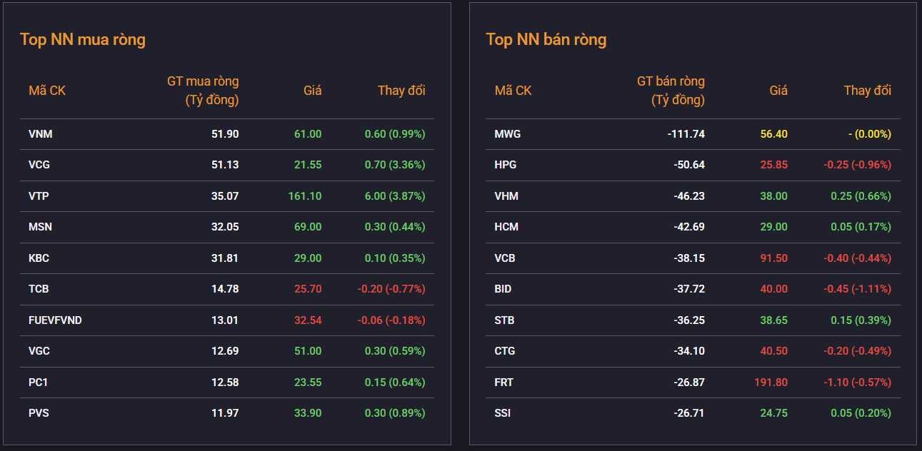Open the VCG ticker symbol
Image resolution: width=922 pixels, height=451 pixels.
coord(39,165)
